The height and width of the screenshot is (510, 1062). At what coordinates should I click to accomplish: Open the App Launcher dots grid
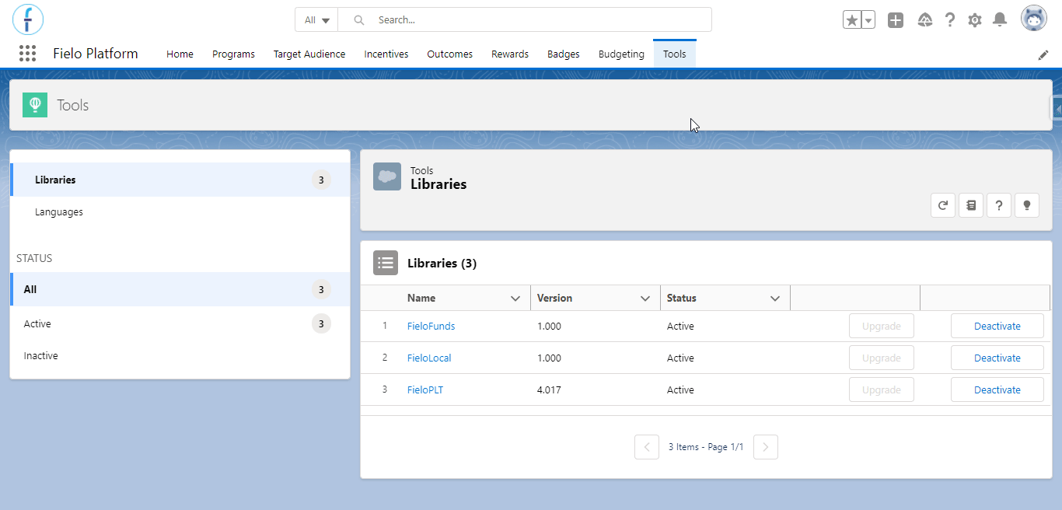[27, 54]
